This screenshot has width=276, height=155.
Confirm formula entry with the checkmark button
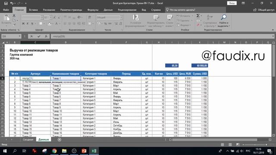[x=39, y=36]
